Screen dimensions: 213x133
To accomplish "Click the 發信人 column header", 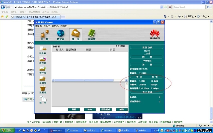I will pyautogui.click(x=60, y=50).
